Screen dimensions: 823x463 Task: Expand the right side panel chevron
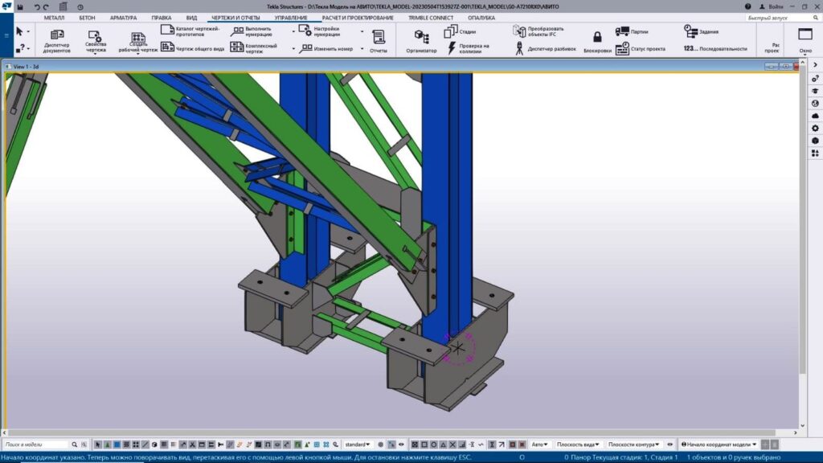815,65
